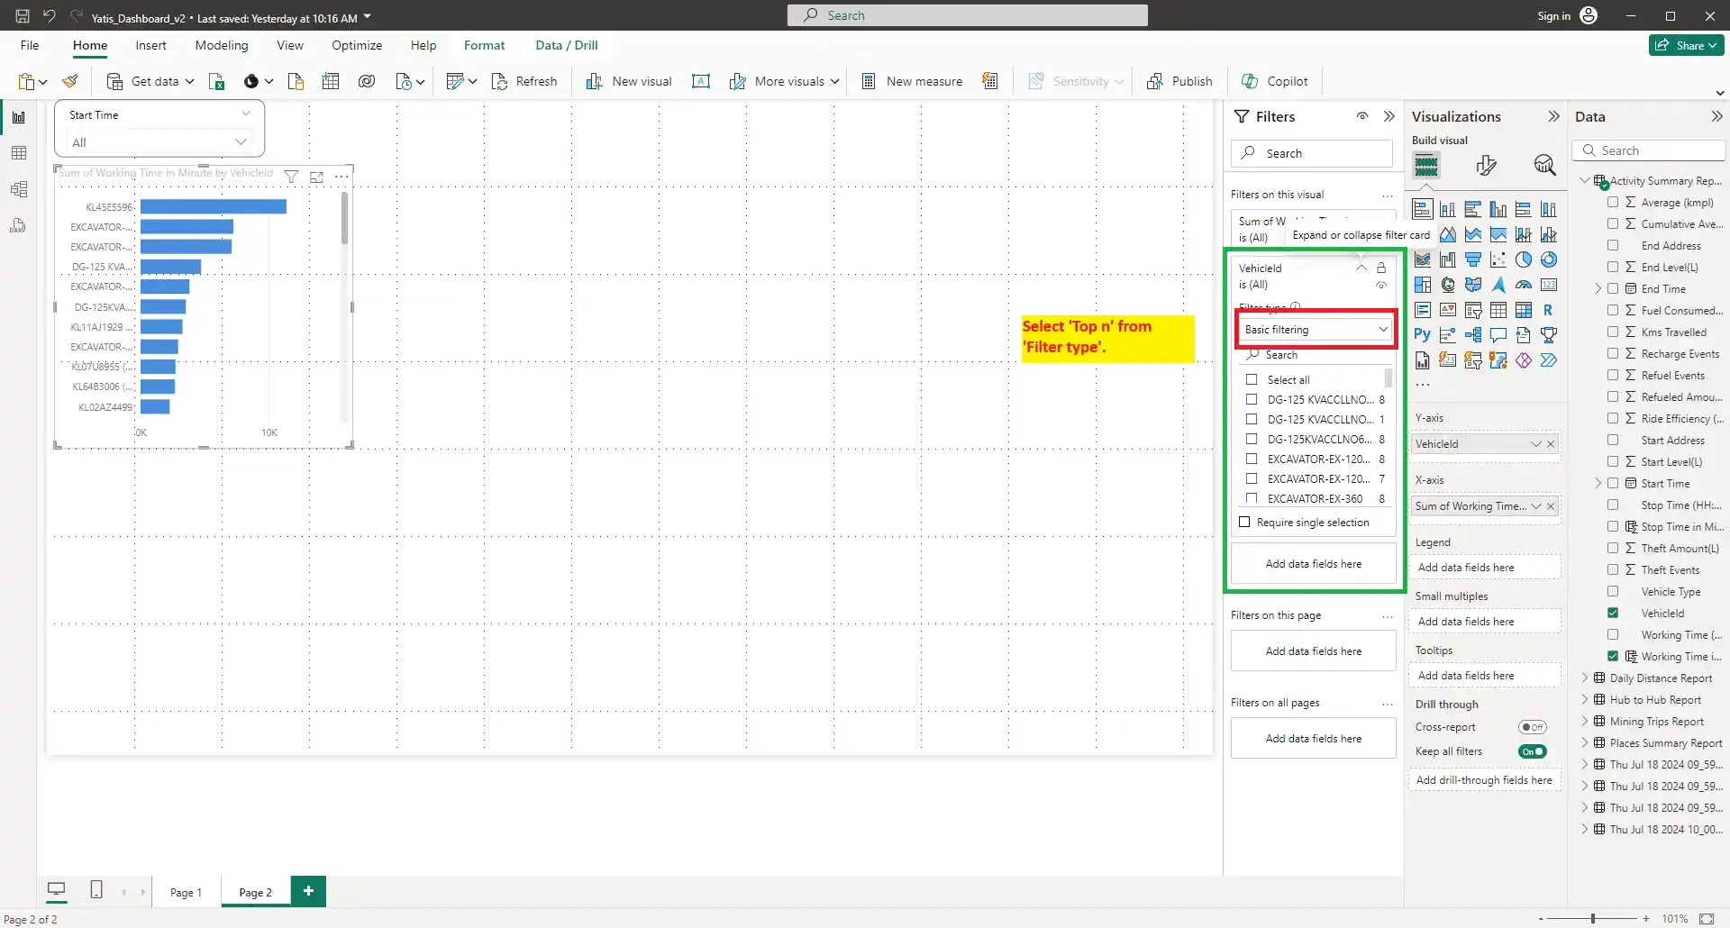Click the filter icon on the chart visual

[x=291, y=177]
